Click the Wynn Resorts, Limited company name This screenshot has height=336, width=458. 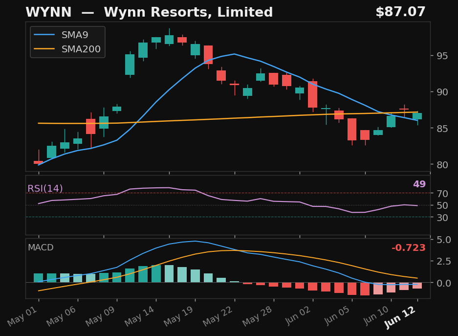click(188, 12)
